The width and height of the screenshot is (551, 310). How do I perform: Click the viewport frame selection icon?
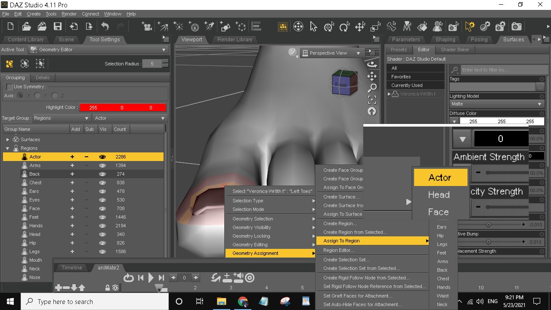click(372, 100)
